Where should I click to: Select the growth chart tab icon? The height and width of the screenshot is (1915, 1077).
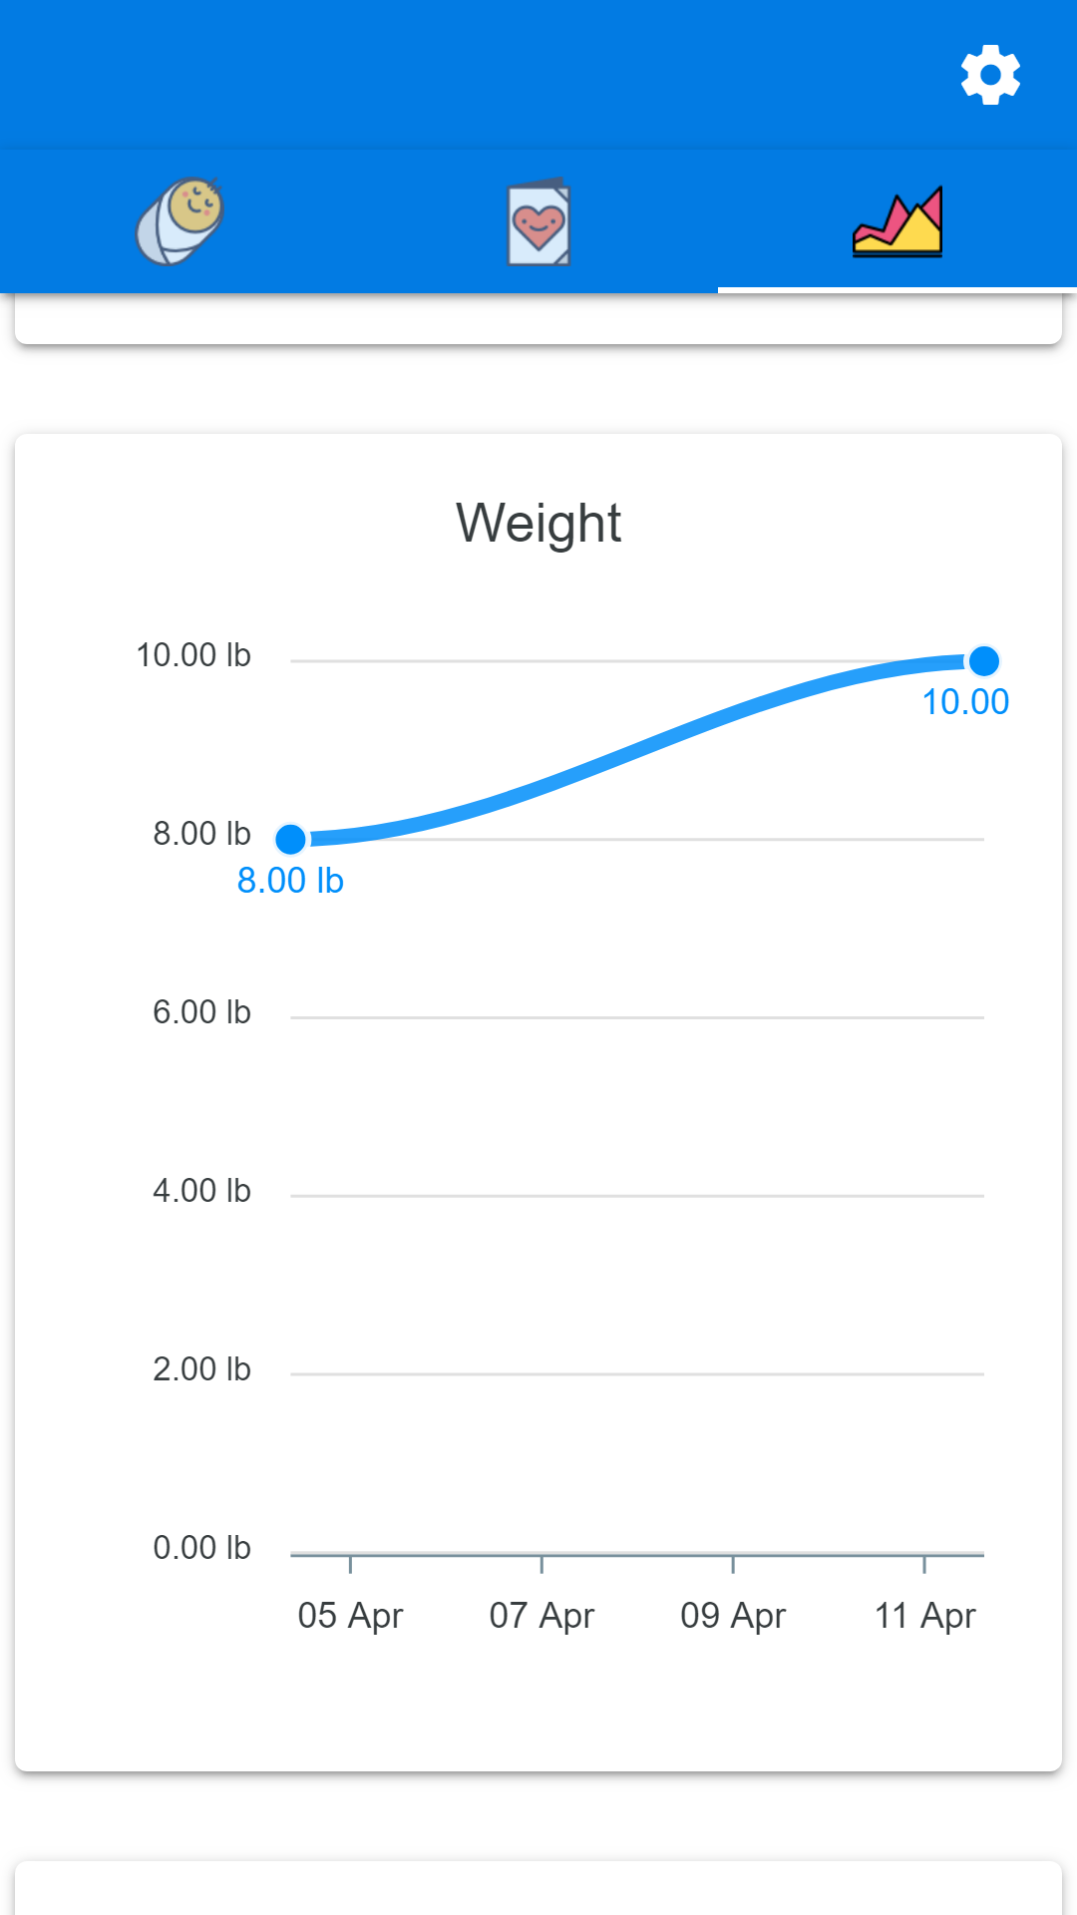[897, 221]
